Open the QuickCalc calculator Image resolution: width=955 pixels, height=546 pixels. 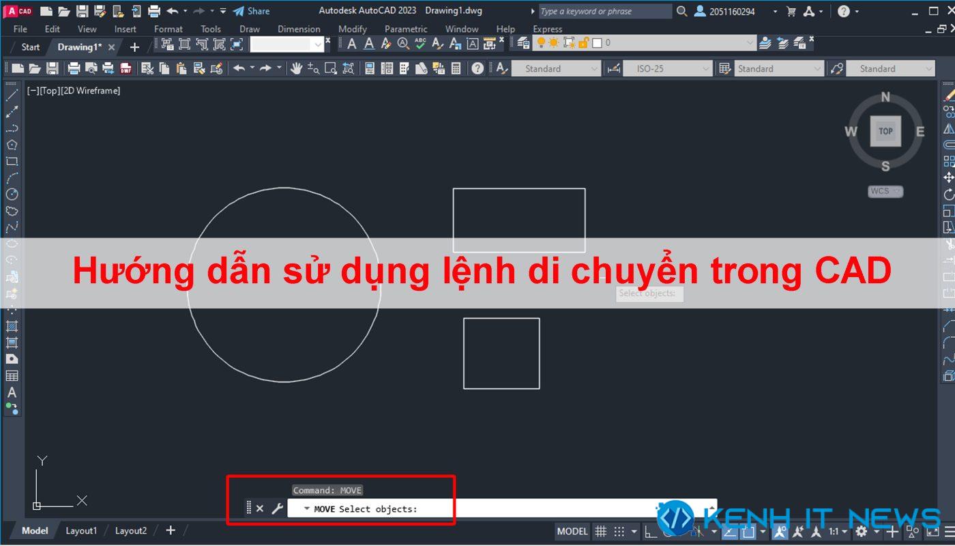pos(456,68)
